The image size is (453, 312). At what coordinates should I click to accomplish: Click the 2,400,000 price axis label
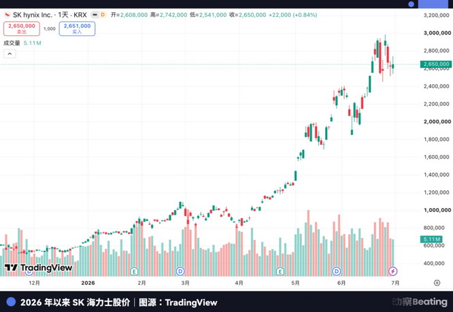point(436,86)
